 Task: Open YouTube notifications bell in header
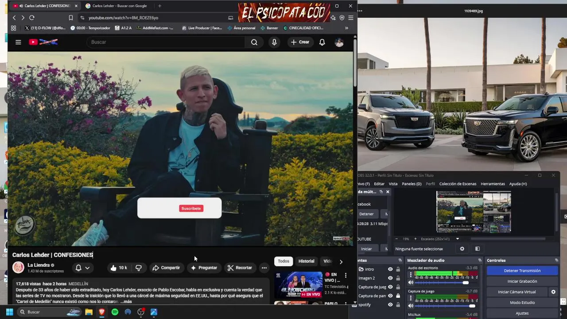click(x=322, y=42)
